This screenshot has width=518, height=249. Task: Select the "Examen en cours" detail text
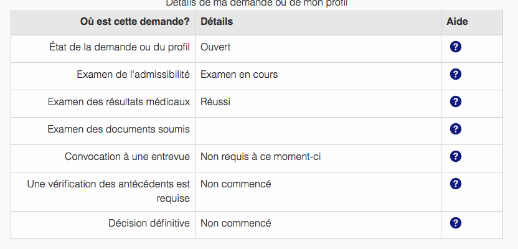point(239,74)
